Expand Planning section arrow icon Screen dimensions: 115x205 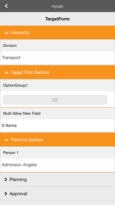6,179
